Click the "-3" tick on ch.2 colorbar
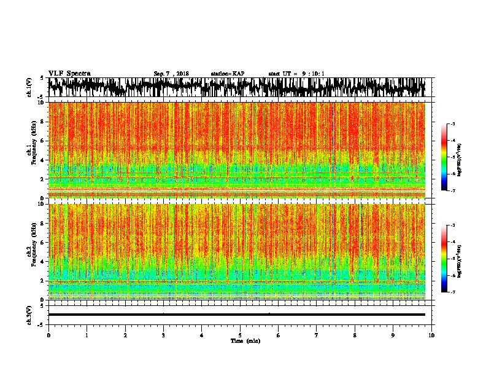This screenshot has width=486, height=376. point(452,225)
